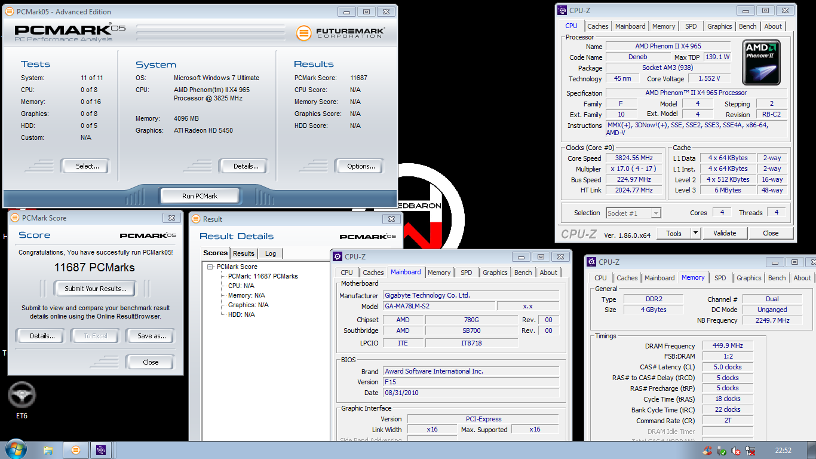Switch to PCMark05 from its taskbar icon
The width and height of the screenshot is (816, 459).
(75, 450)
